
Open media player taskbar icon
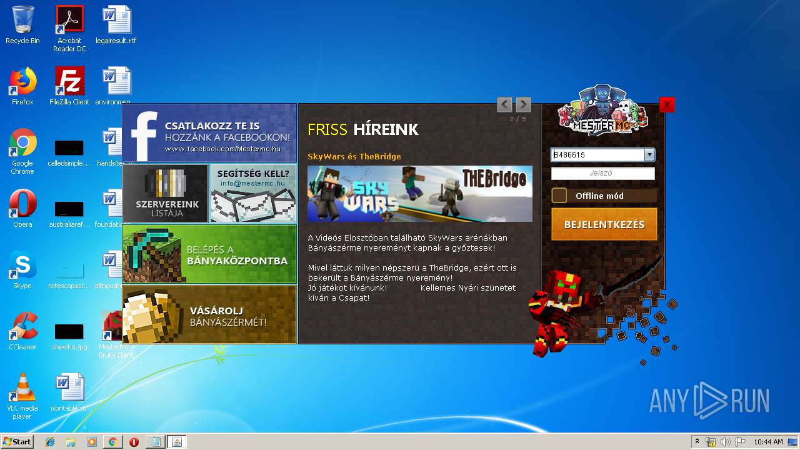92,442
